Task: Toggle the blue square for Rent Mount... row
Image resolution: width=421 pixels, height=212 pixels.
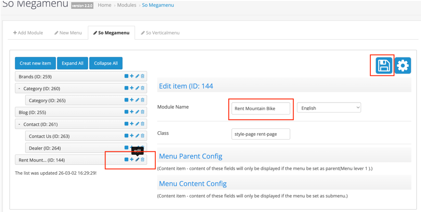Action: coord(126,160)
